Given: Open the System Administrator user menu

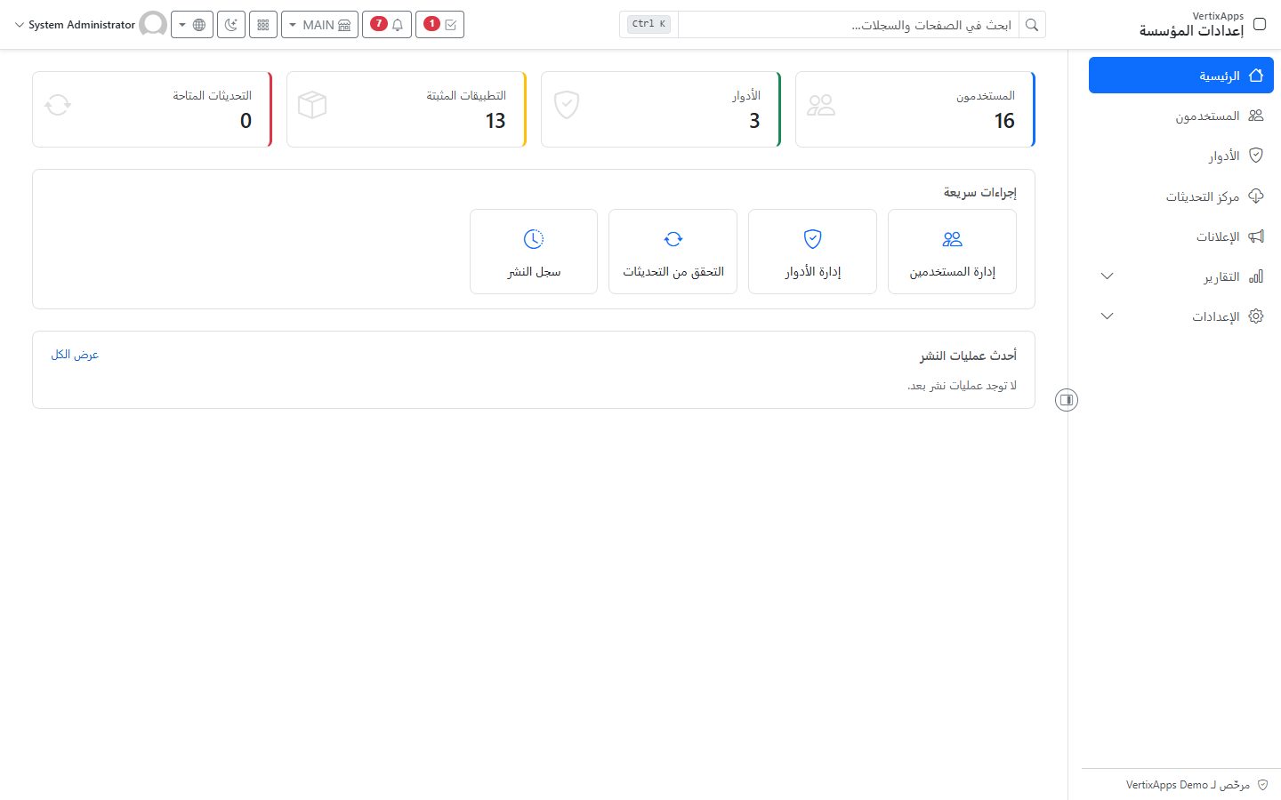Looking at the screenshot, I should 91,25.
